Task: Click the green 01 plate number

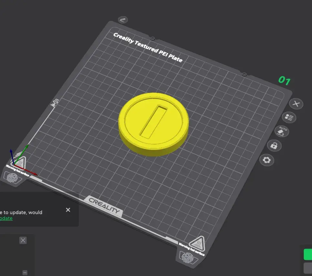Action: pyautogui.click(x=284, y=80)
